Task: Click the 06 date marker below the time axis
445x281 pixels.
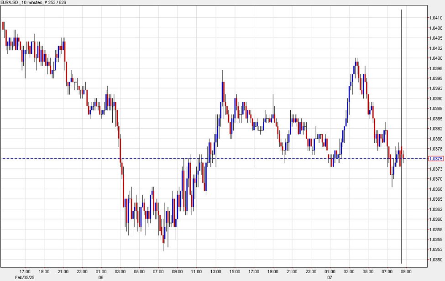Action: coord(101,277)
